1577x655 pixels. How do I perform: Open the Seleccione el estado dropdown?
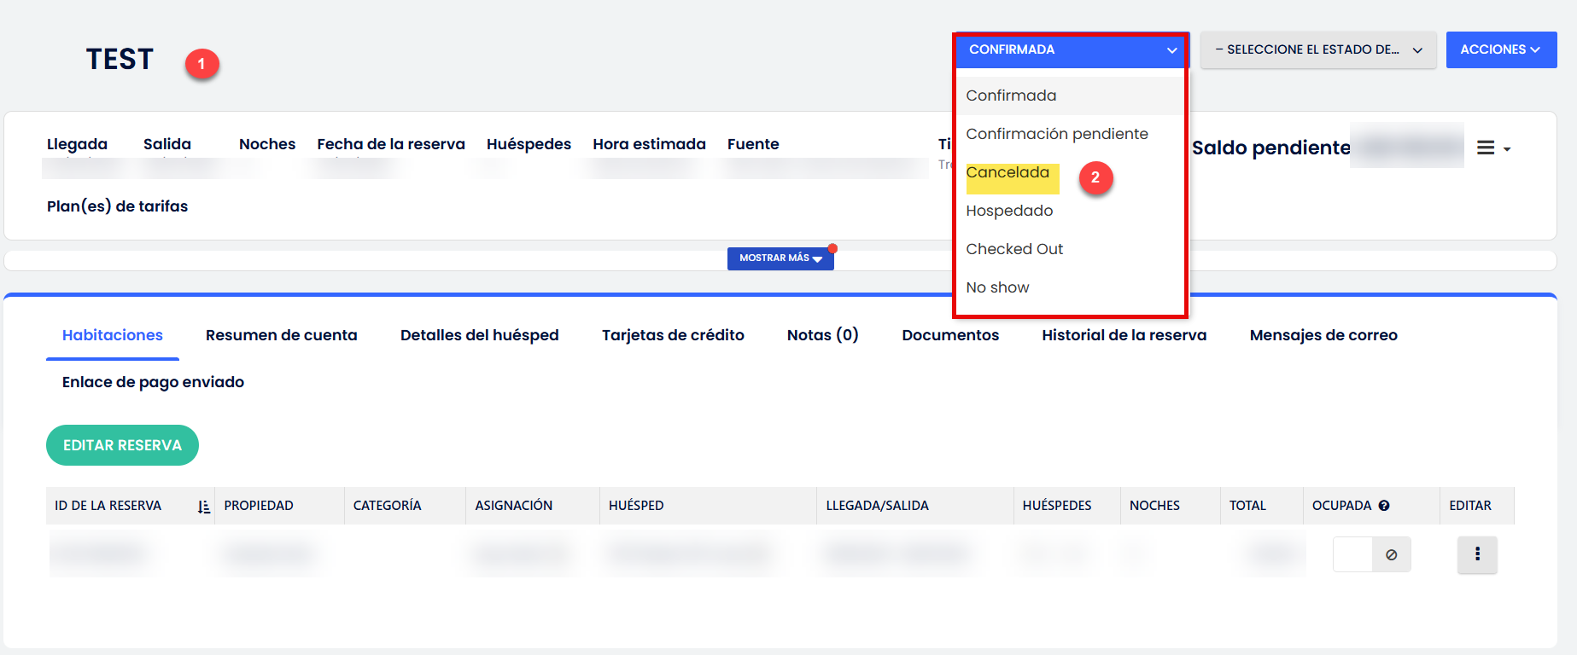(x=1317, y=50)
